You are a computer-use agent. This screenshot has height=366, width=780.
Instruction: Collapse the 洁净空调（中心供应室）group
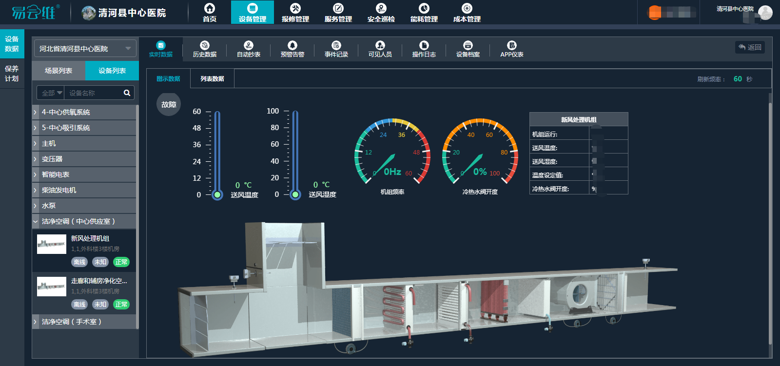click(x=36, y=221)
